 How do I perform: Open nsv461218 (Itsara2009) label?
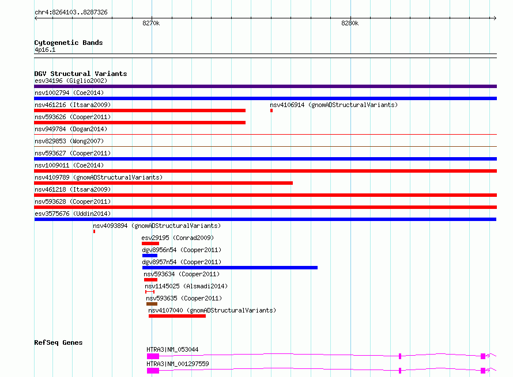[x=73, y=189]
